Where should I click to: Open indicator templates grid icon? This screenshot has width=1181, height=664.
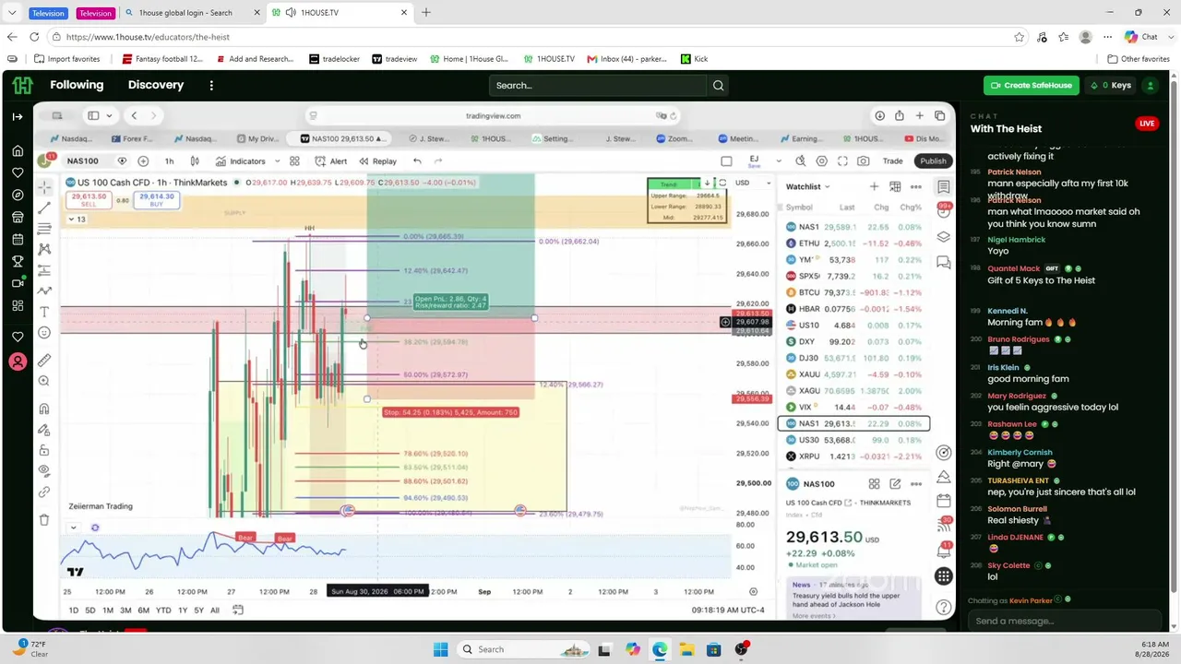point(294,161)
